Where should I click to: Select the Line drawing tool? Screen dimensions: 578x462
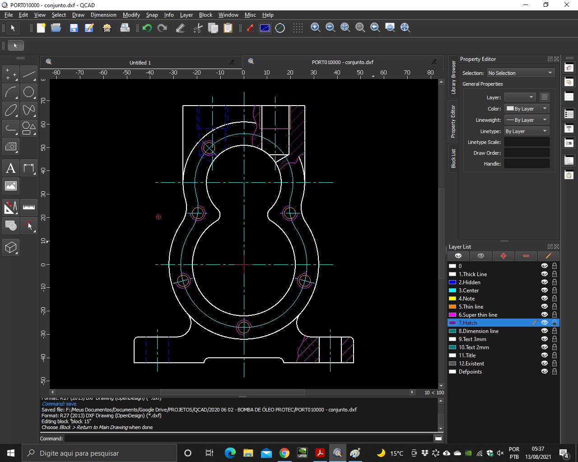click(29, 74)
